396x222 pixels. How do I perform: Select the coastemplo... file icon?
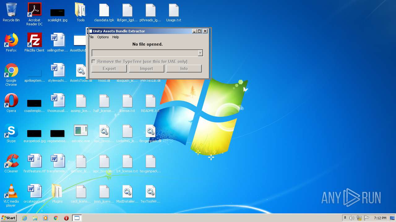pyautogui.click(x=34, y=105)
